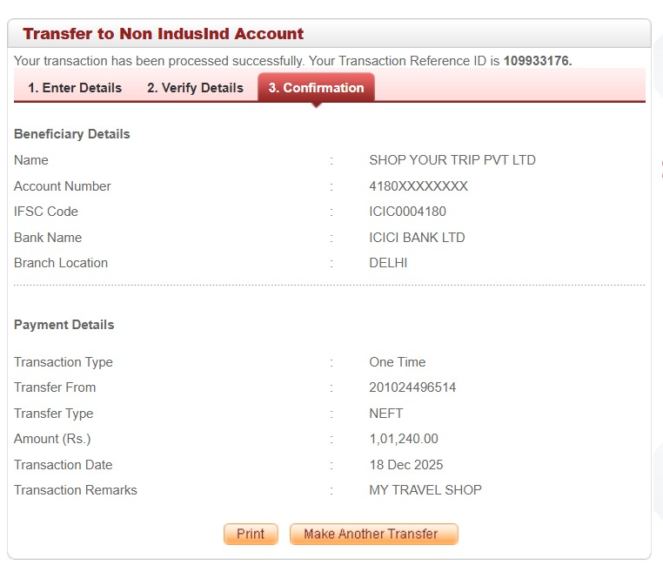
Task: Click the Beneficiary Details section heading
Action: point(72,134)
